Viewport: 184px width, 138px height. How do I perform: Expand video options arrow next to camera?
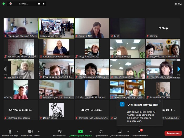[x=39, y=131]
